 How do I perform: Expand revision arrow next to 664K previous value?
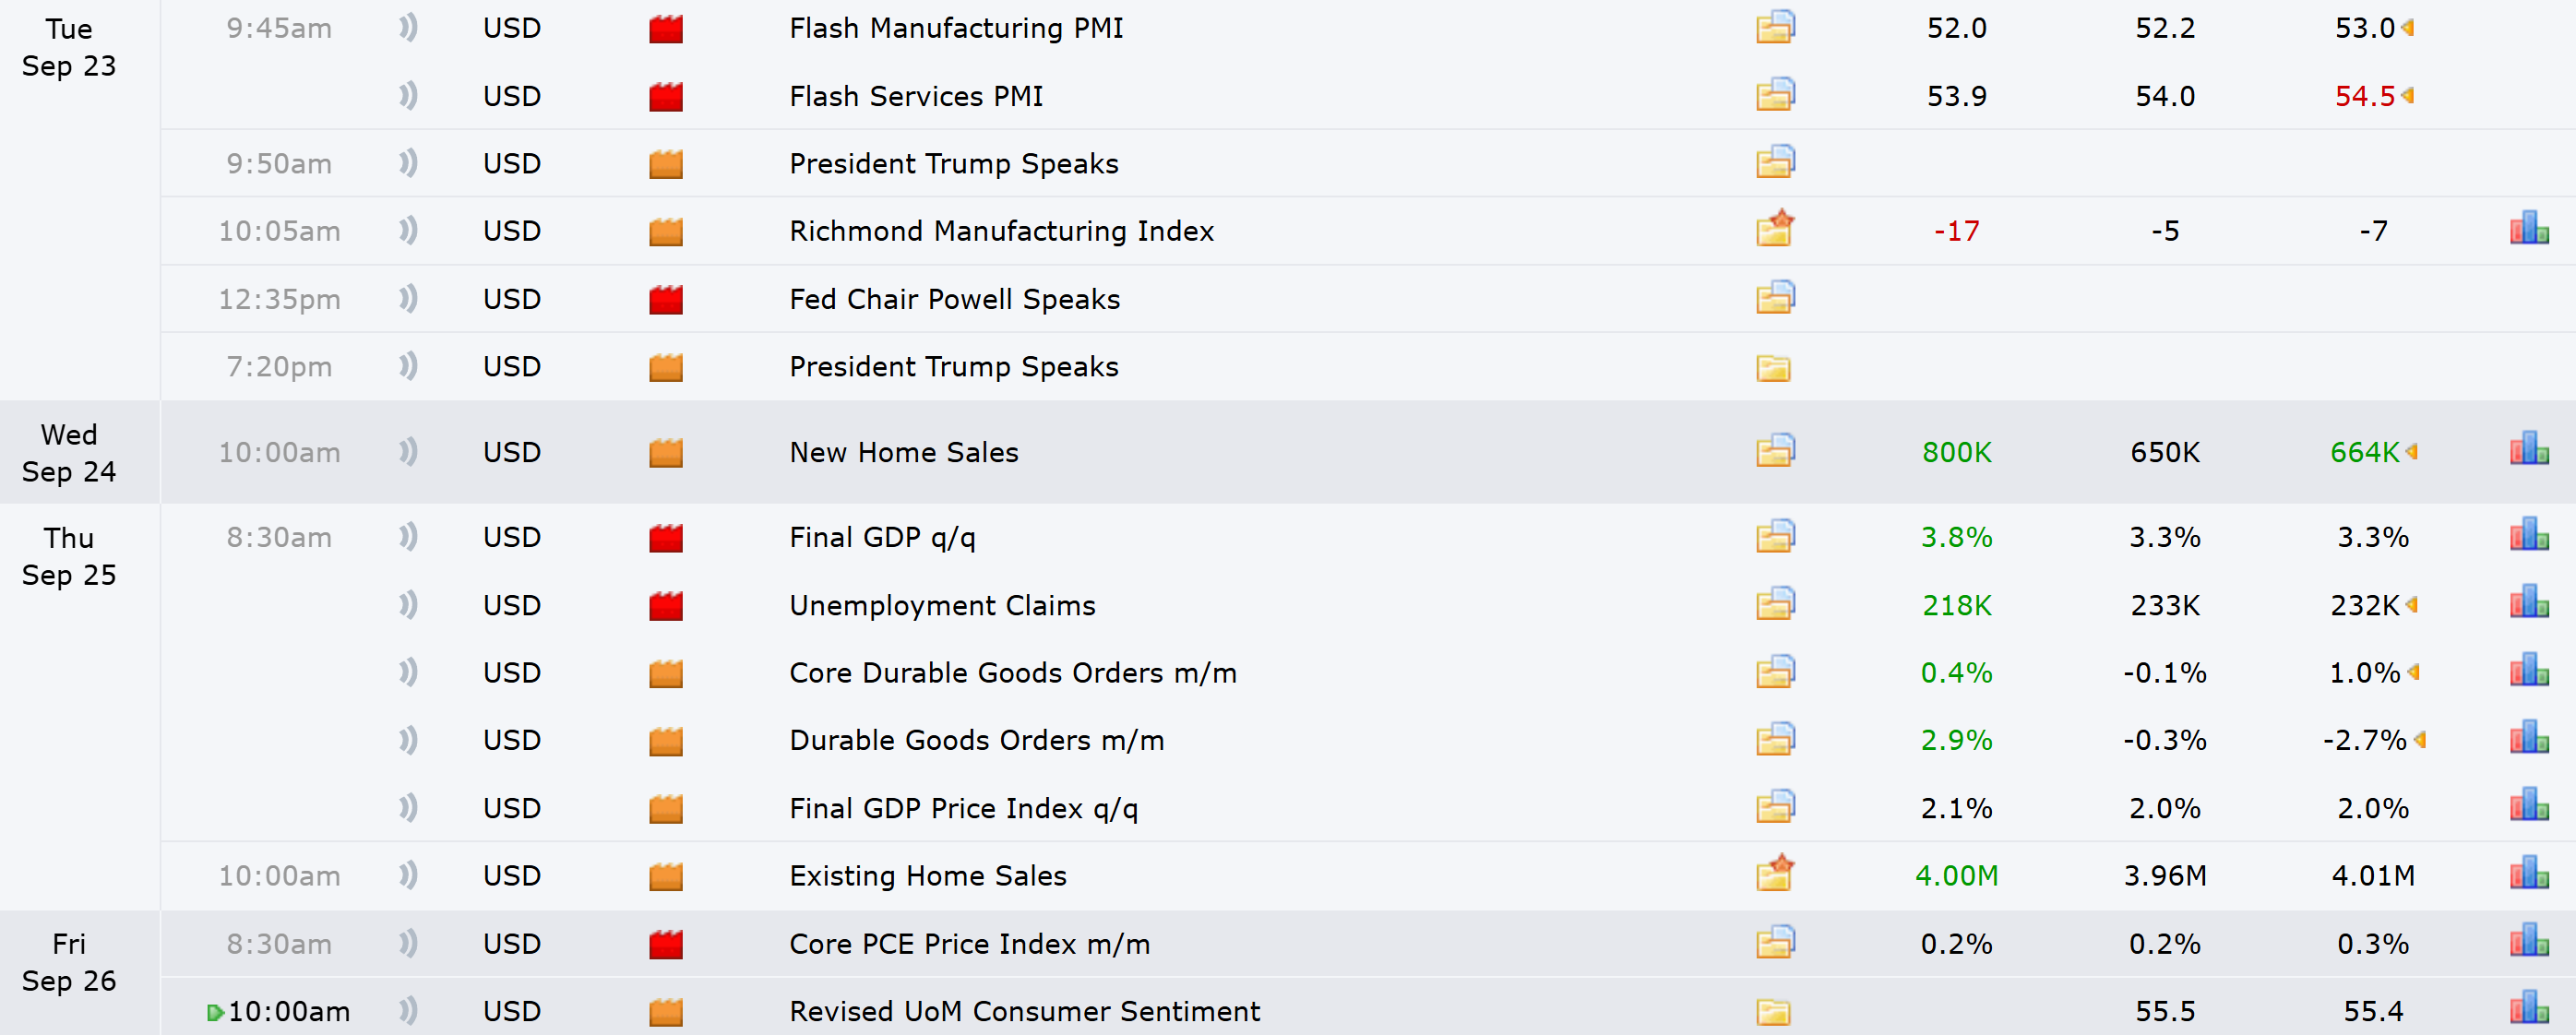[2412, 452]
